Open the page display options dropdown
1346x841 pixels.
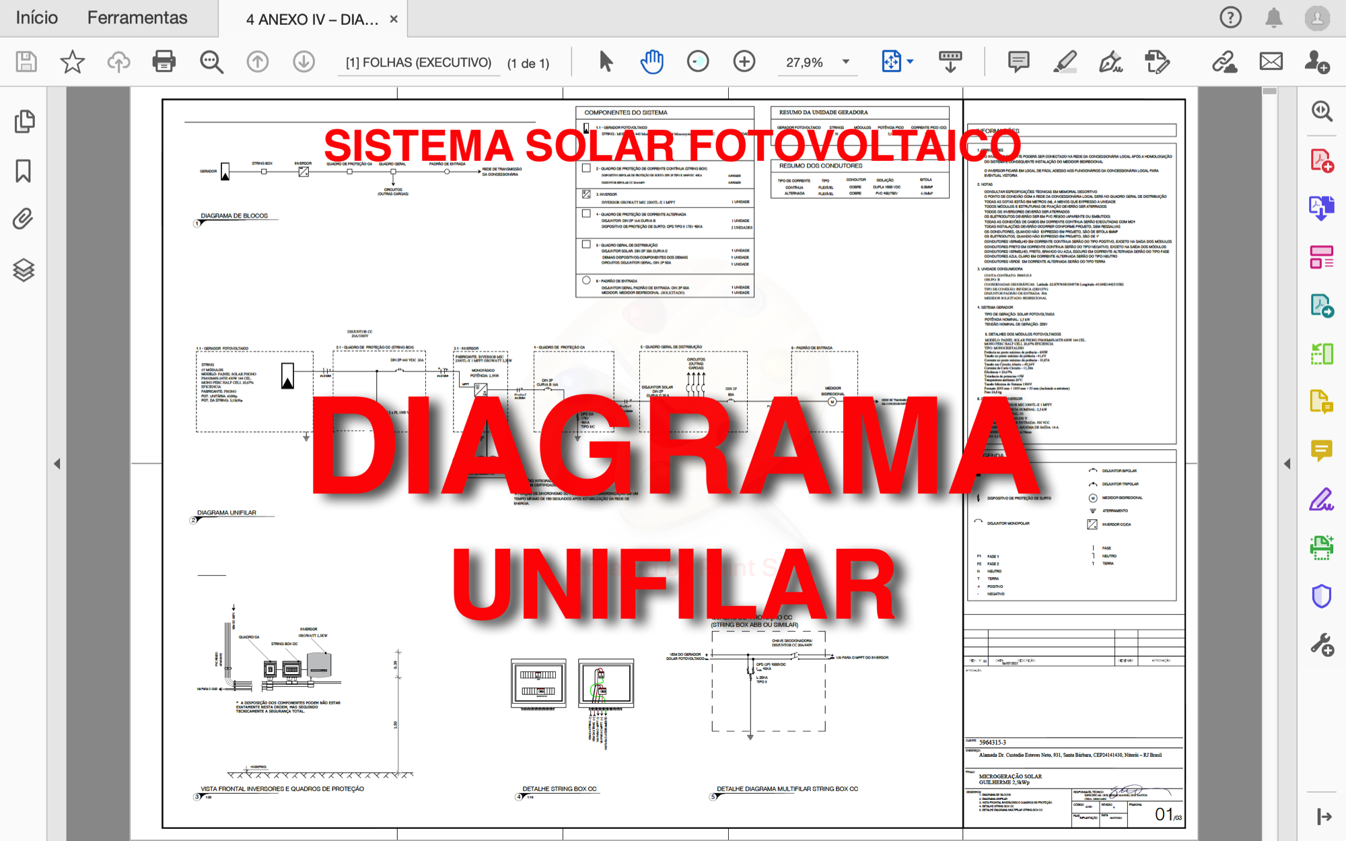(911, 61)
